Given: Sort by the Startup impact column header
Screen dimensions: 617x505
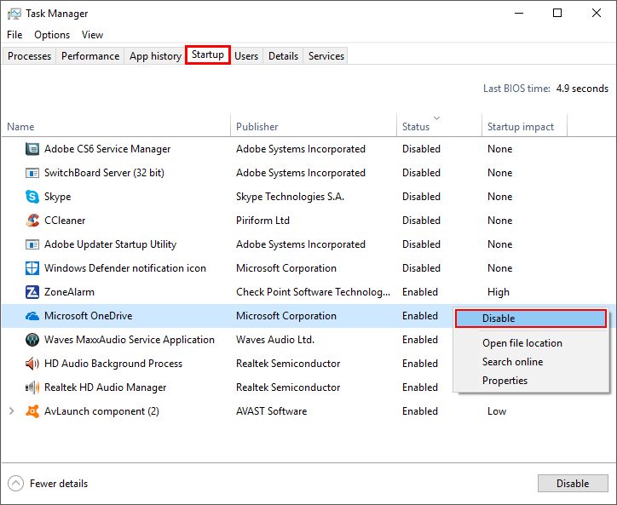Looking at the screenshot, I should (524, 126).
